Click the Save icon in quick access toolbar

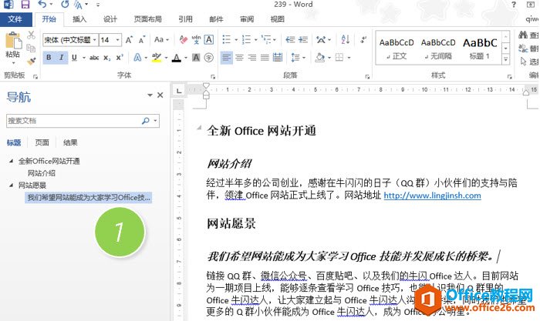pyautogui.click(x=25, y=4)
